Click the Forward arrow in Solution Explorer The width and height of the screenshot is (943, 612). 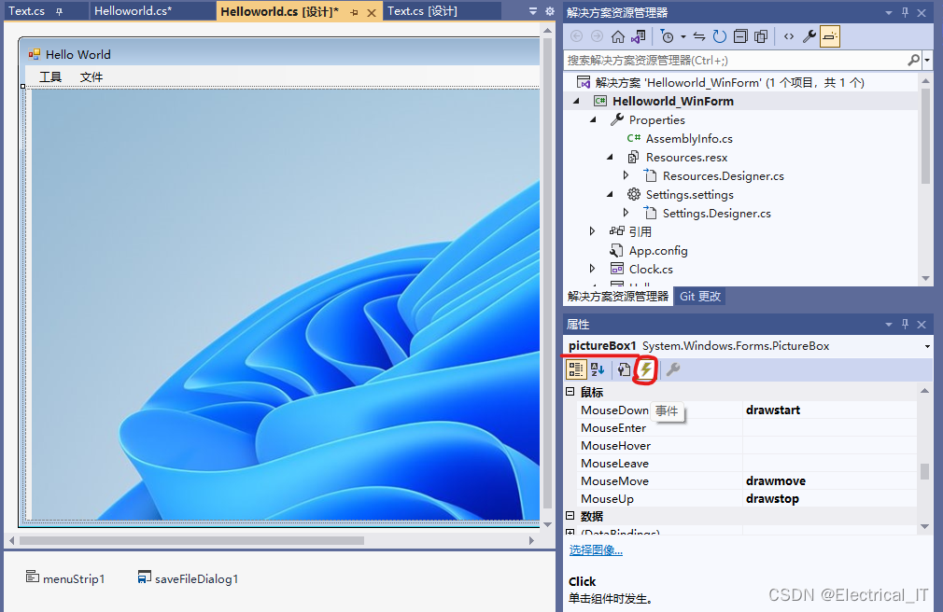pyautogui.click(x=597, y=36)
